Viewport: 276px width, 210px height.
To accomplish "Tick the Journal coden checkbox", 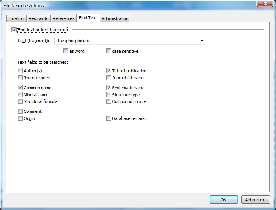I will coord(20,78).
